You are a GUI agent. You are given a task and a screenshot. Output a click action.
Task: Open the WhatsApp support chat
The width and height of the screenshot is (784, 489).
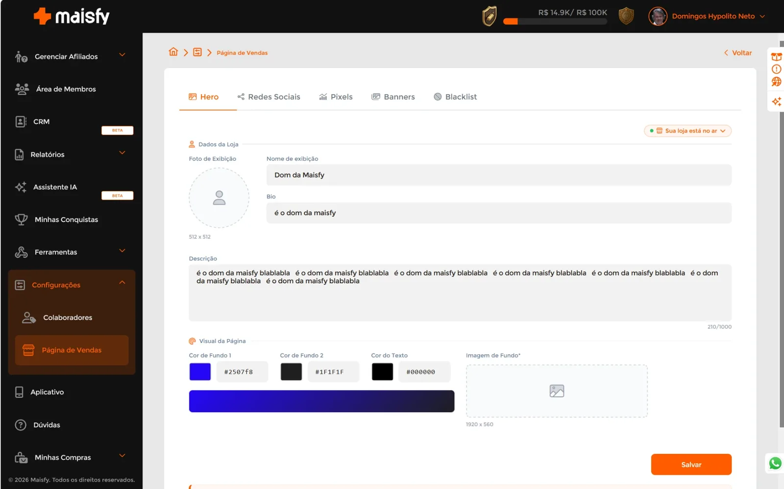tap(775, 463)
